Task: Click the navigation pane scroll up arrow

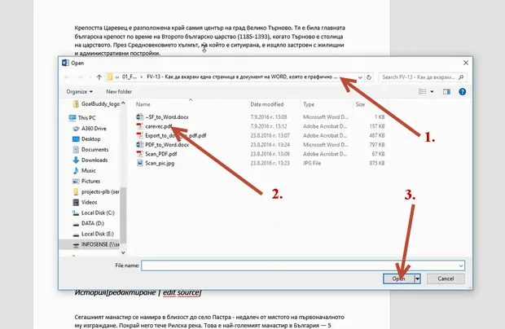Action: (x=123, y=103)
